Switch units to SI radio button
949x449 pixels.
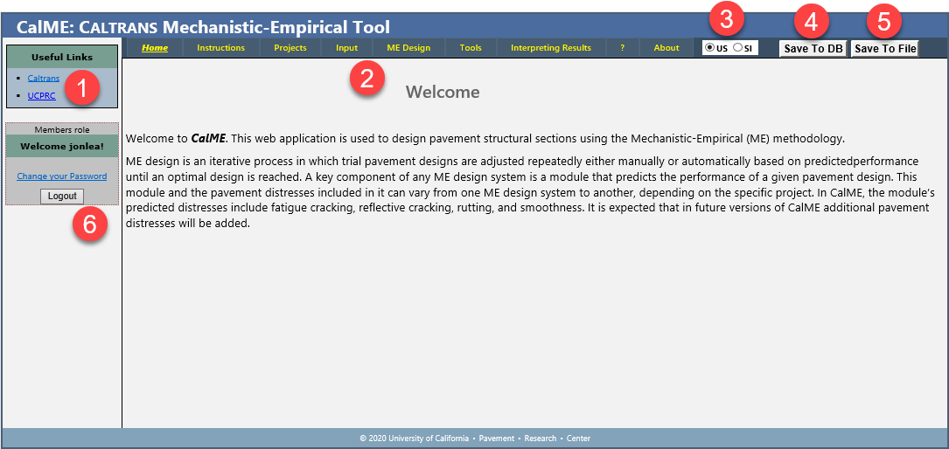[737, 48]
